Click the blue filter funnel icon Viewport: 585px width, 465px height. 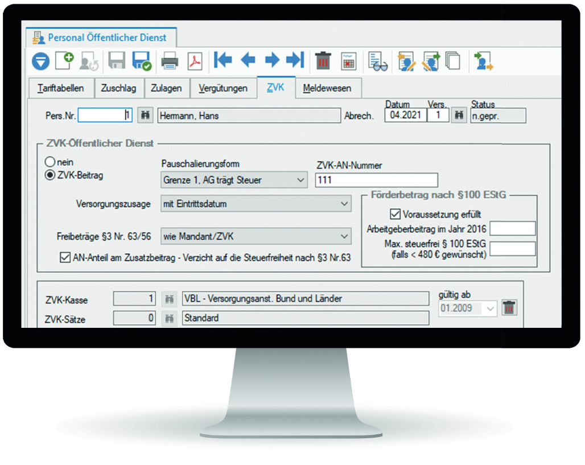[40, 60]
